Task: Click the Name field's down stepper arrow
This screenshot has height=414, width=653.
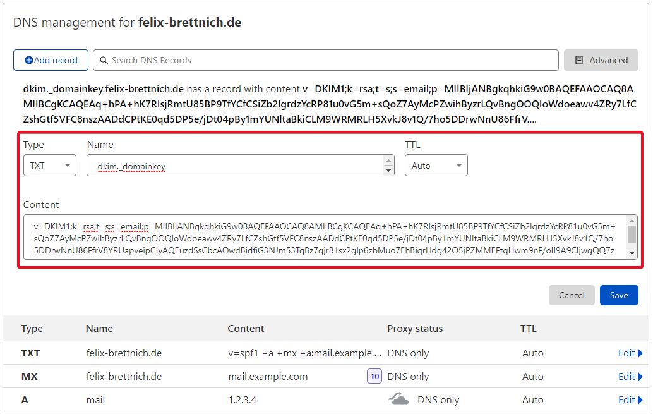Action: (x=388, y=170)
